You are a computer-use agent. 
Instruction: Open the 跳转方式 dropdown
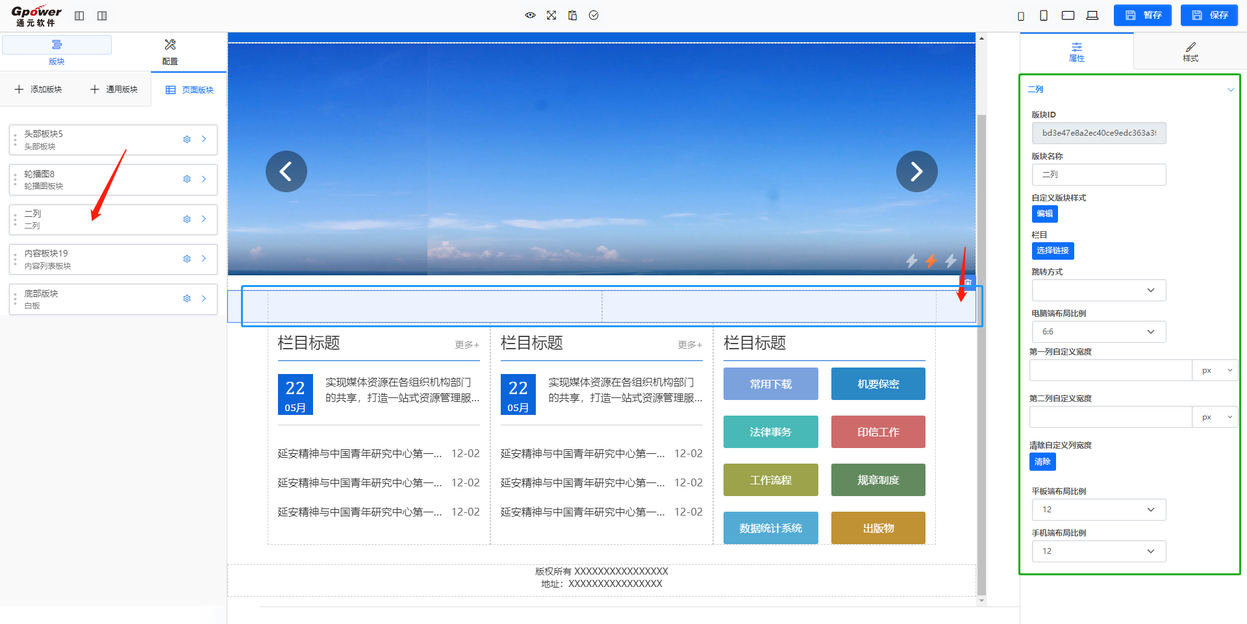coord(1098,290)
